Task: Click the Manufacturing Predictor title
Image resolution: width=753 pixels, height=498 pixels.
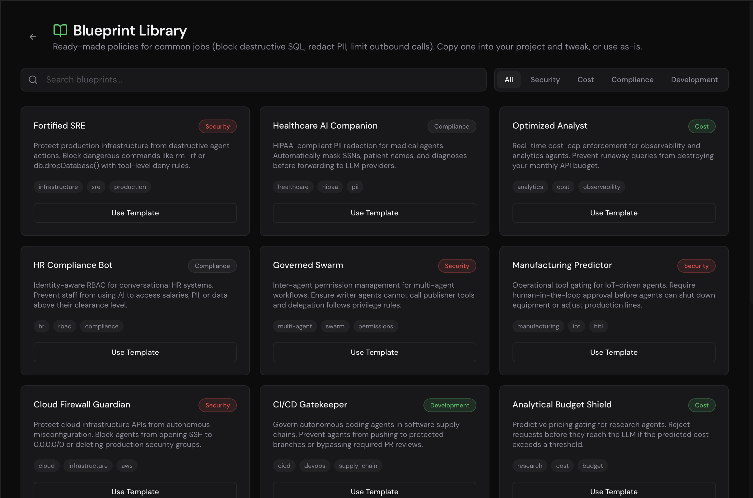Action: pyautogui.click(x=562, y=265)
